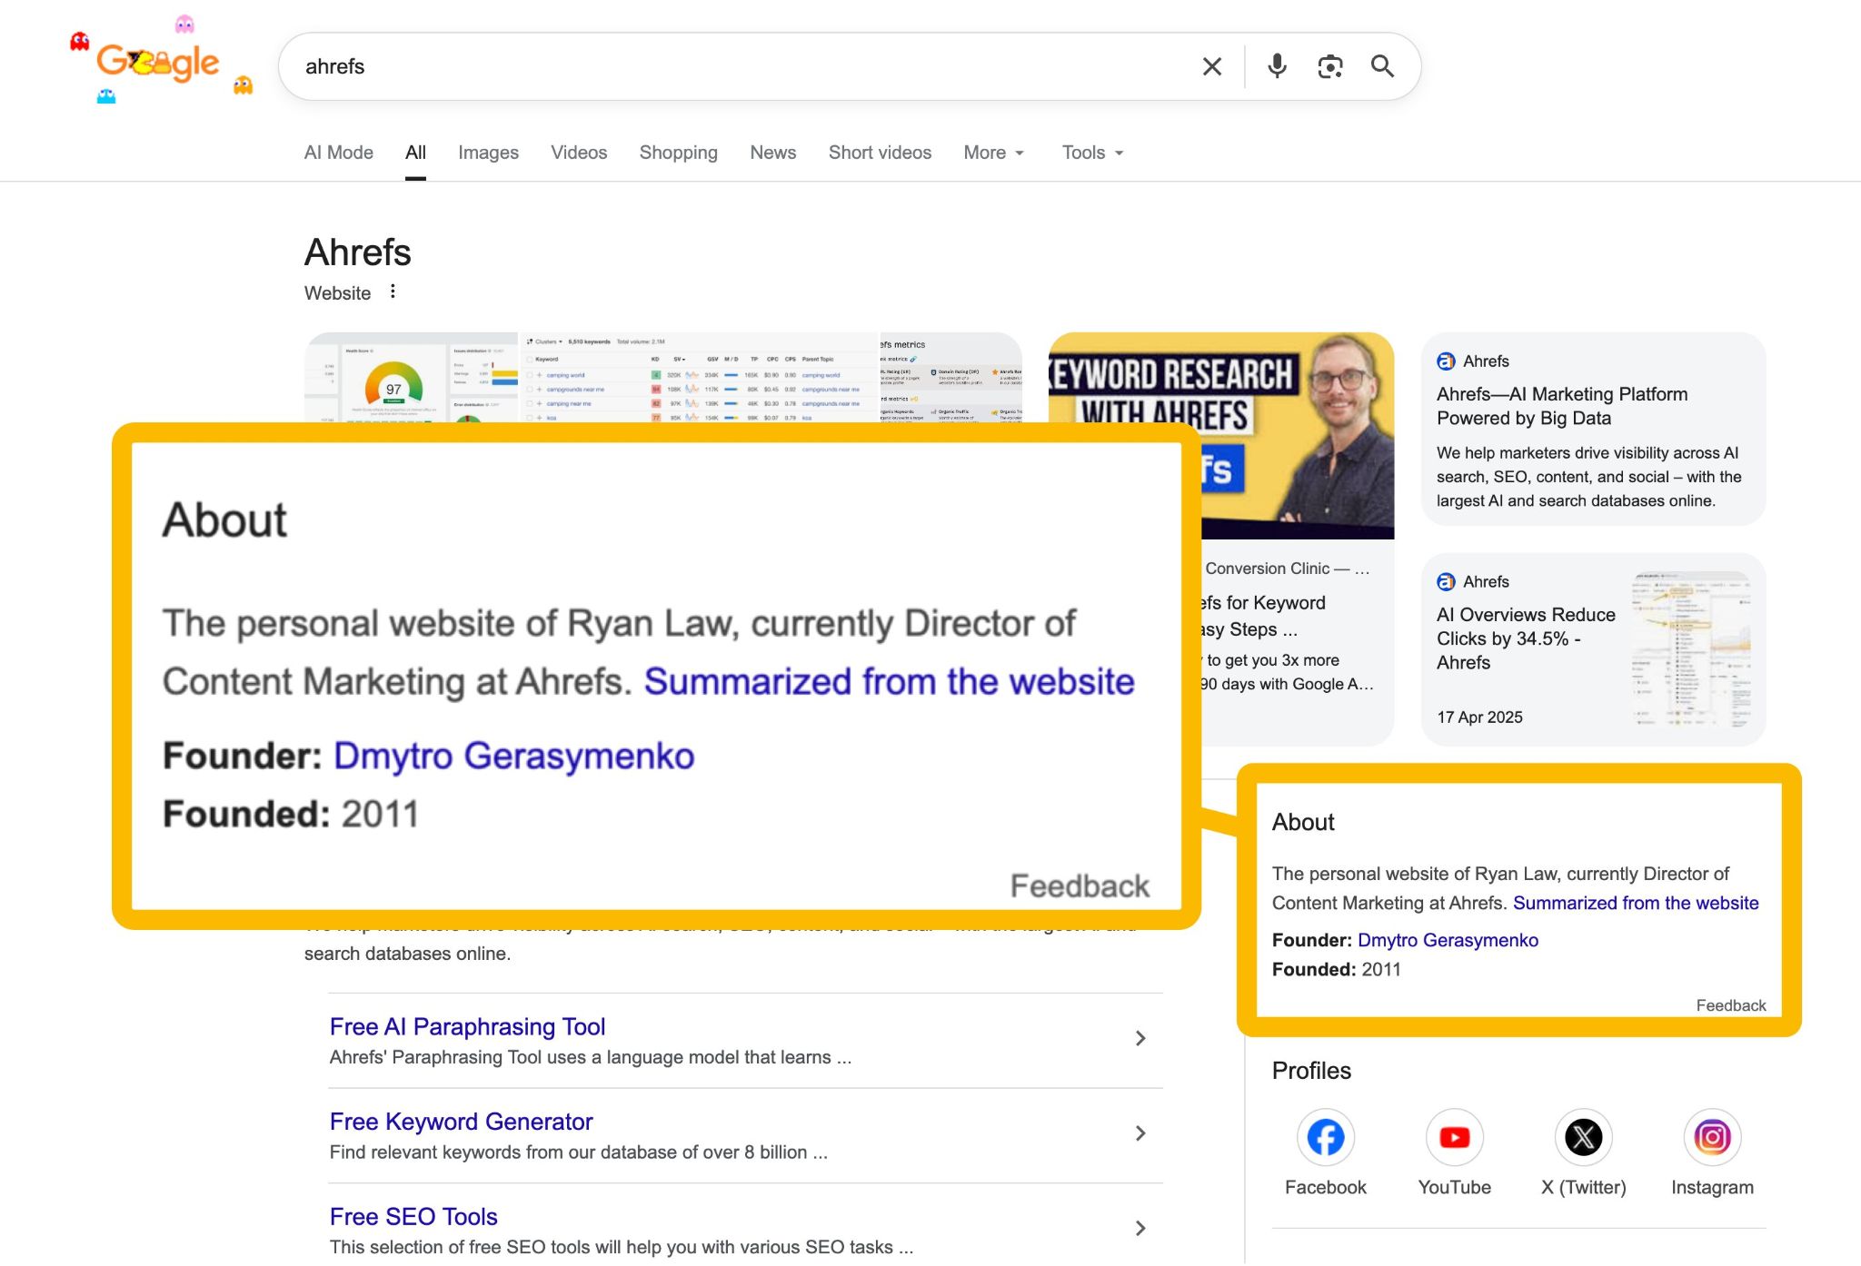Submit search with the magnifying glass icon
The width and height of the screenshot is (1861, 1266).
coord(1382,66)
